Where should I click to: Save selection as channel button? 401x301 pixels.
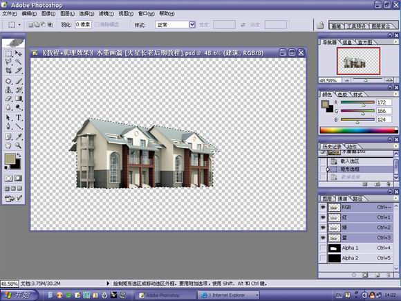point(365,275)
